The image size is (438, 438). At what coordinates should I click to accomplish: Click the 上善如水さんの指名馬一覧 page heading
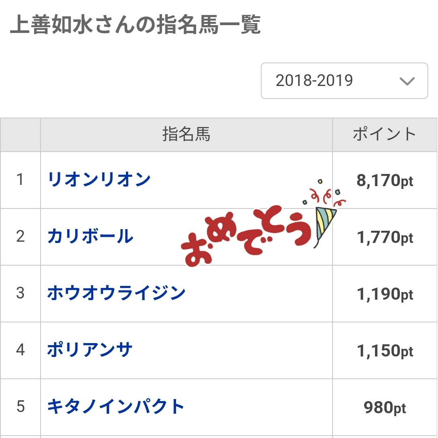pos(135,25)
